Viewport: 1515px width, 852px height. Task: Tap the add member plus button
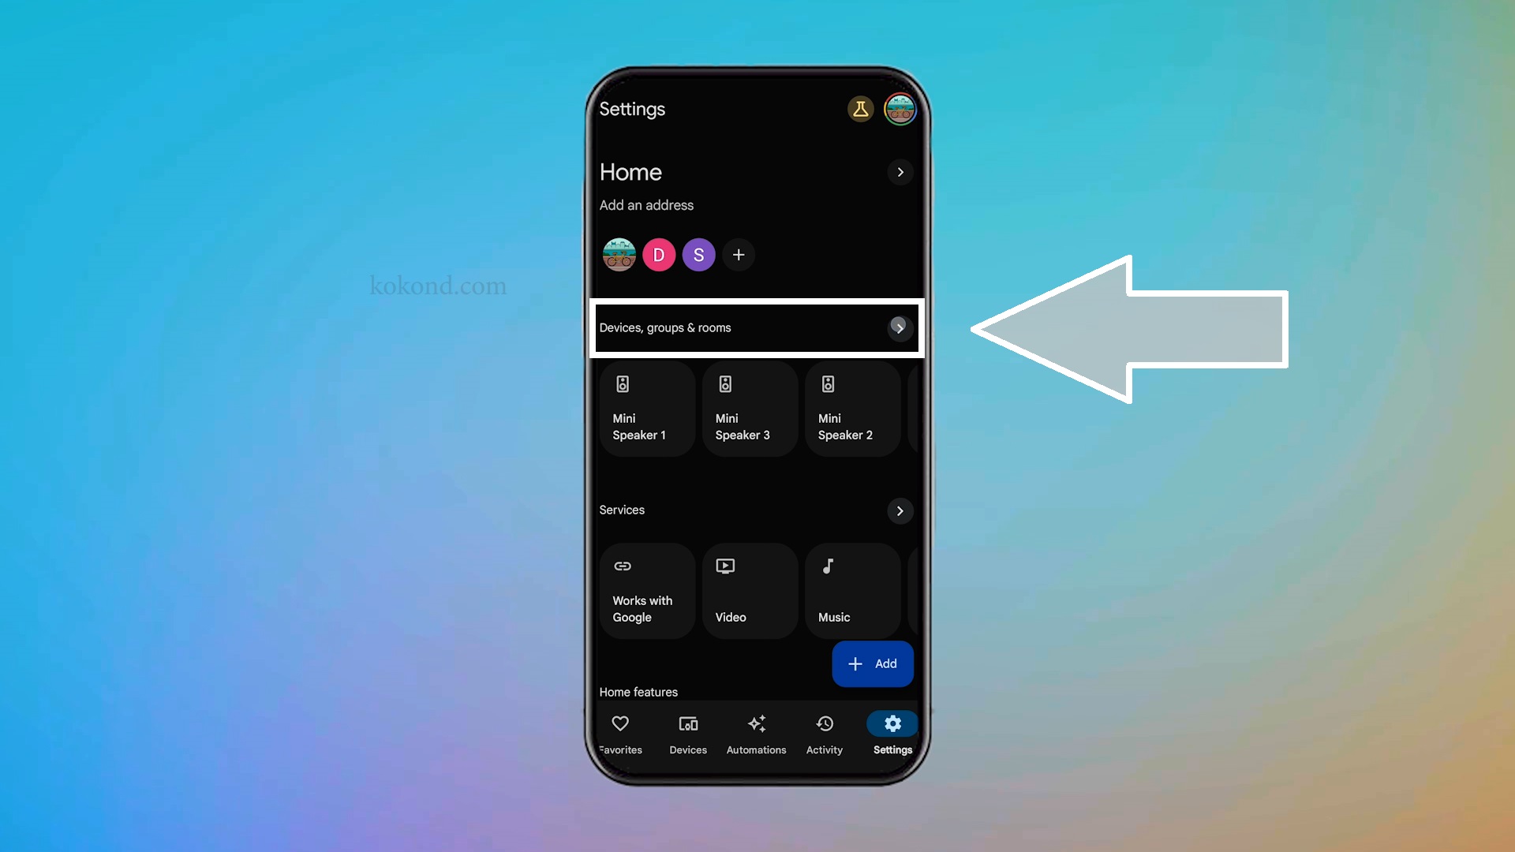click(x=739, y=255)
